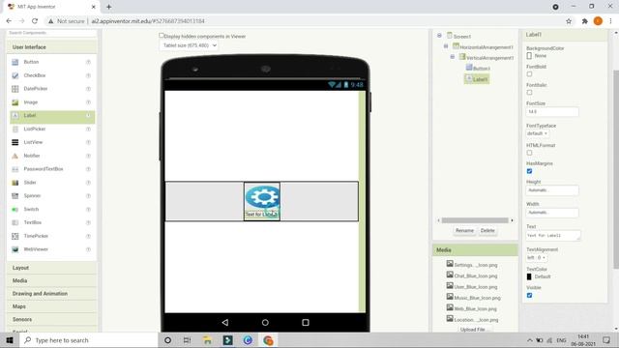
Task: Bookmark this page with the star icon
Action: (569, 21)
